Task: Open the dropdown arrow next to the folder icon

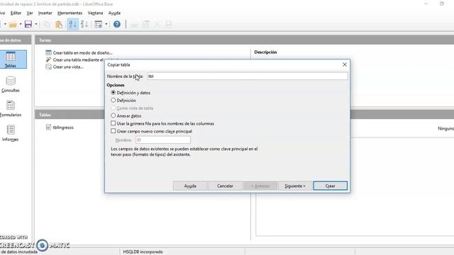Action: (x=21, y=24)
